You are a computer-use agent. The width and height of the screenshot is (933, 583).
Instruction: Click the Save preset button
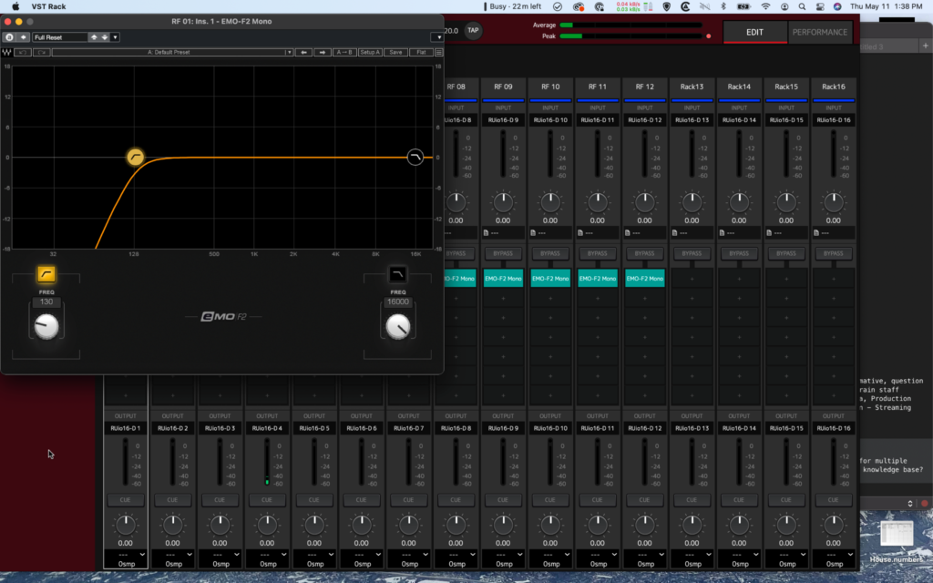(395, 52)
